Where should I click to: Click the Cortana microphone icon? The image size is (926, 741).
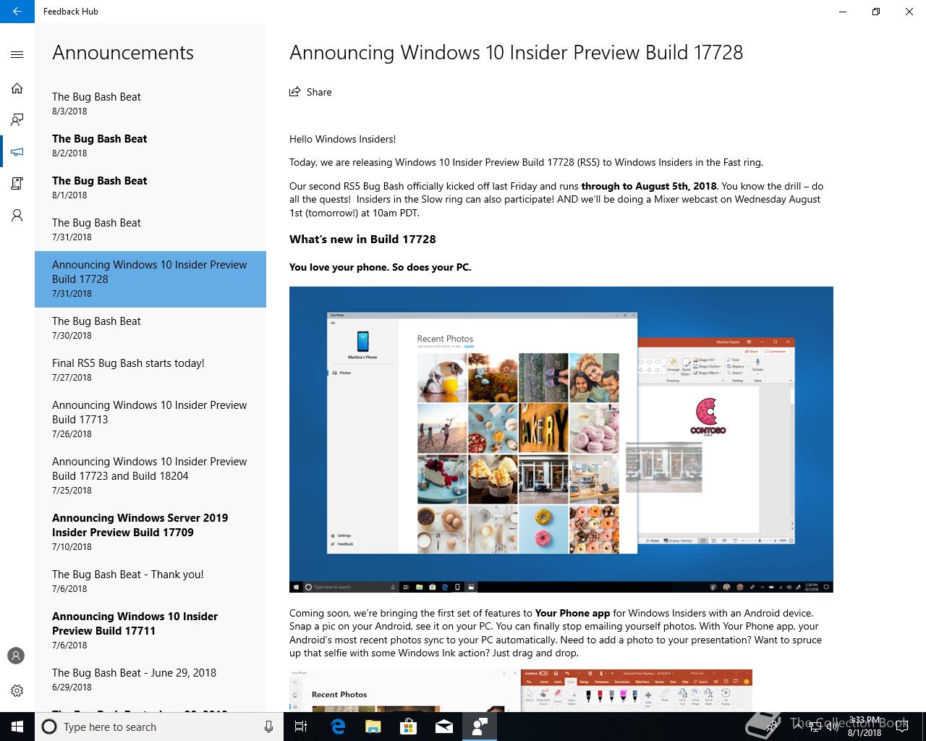point(268,727)
